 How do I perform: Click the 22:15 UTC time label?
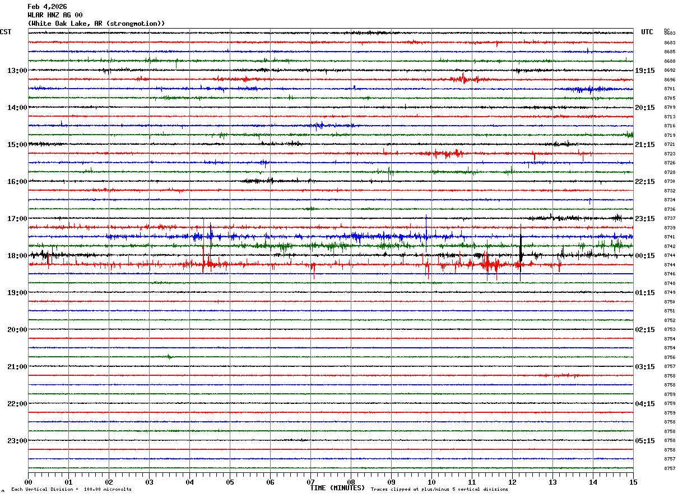(x=645, y=182)
